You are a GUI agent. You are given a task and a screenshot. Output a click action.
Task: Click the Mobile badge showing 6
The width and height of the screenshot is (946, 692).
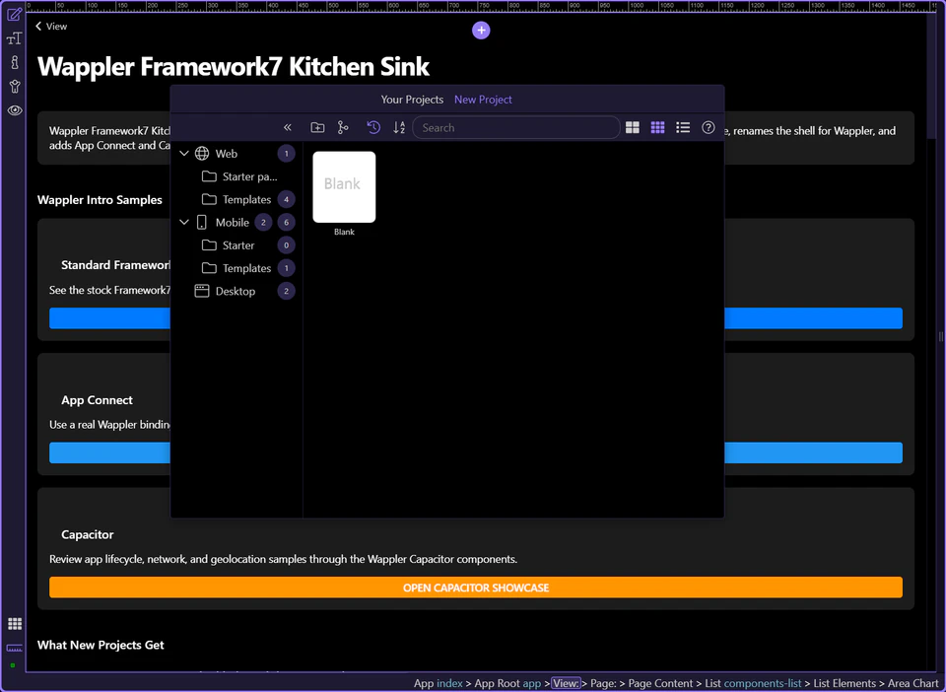287,223
